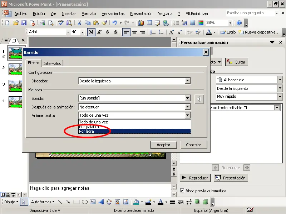Click the Align Left icon

(126, 32)
